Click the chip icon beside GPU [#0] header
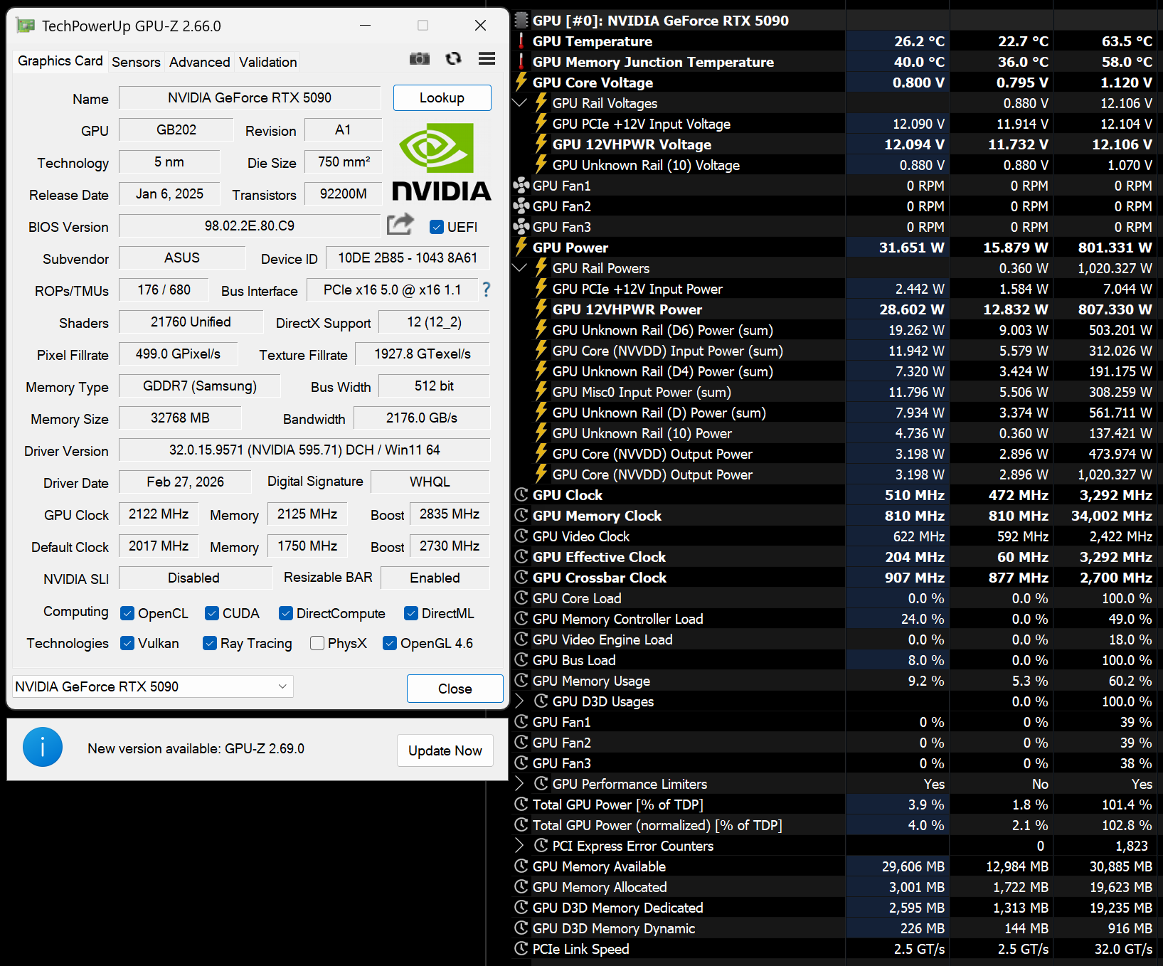 click(x=521, y=21)
